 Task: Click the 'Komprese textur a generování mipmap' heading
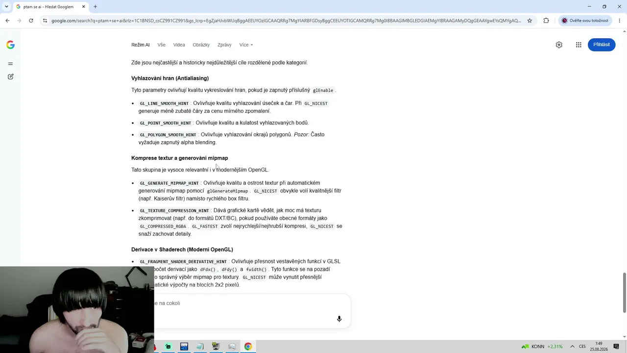pos(180,158)
